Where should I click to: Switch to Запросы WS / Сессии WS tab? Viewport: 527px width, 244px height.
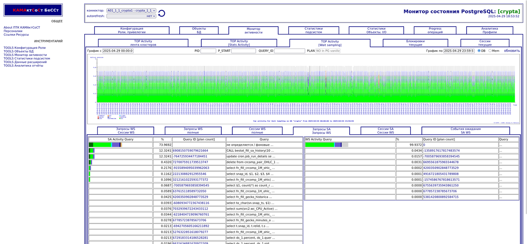(x=126, y=131)
